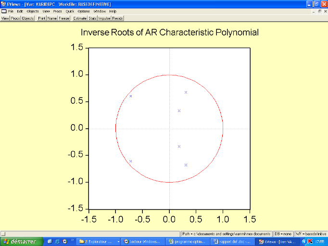The height and width of the screenshot is (246, 328).
Task: Click the EViews icon in title bar
Action: coord(3,4)
